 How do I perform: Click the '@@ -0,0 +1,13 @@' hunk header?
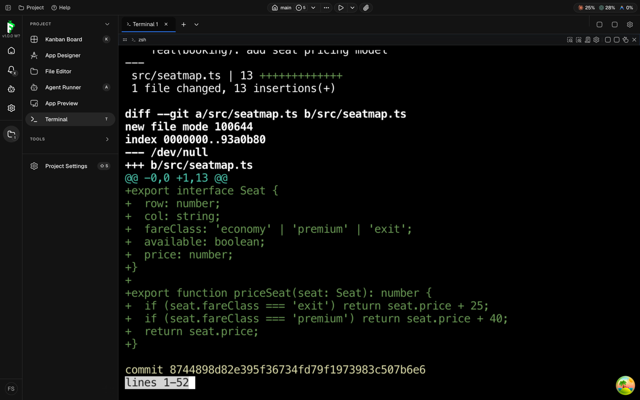click(176, 178)
